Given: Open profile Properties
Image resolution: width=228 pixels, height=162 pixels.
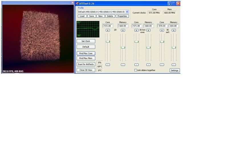Looking at the screenshot, I should point(122,16).
